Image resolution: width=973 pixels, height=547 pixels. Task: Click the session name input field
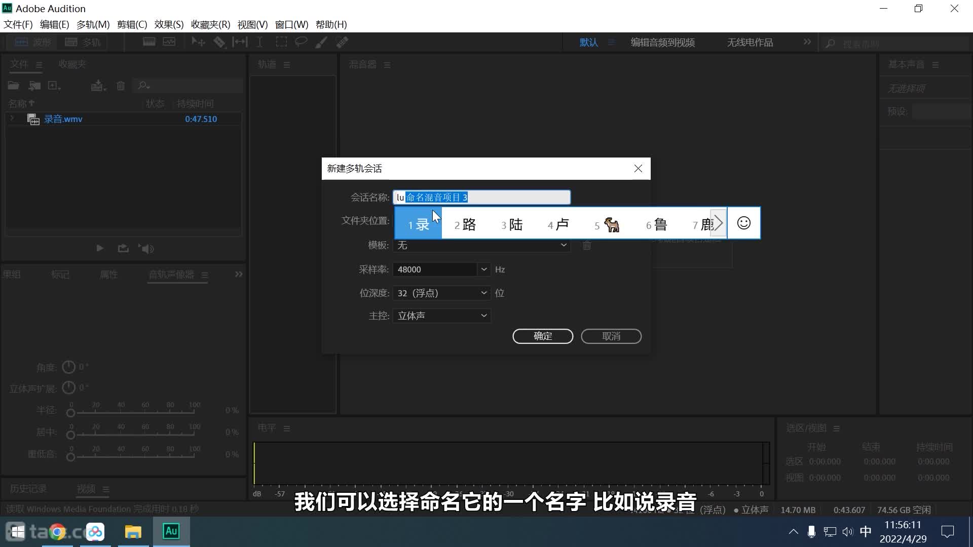click(x=481, y=198)
